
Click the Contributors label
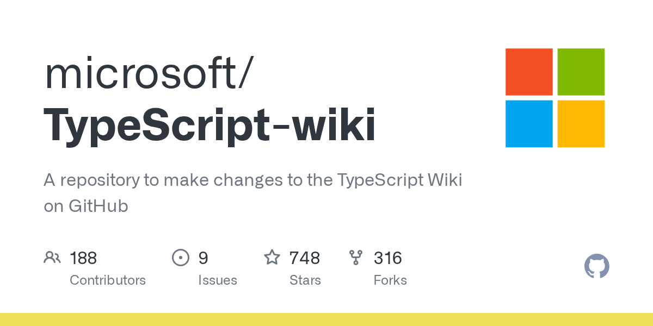pos(108,280)
